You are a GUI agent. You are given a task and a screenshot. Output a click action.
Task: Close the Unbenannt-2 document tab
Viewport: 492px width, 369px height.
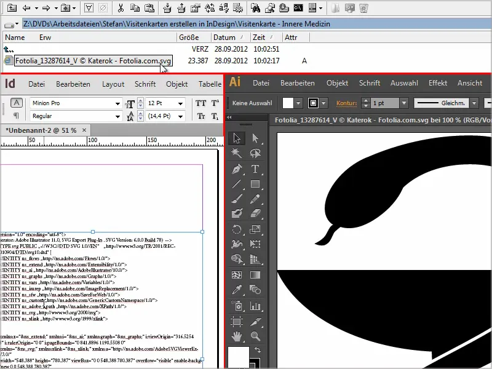click(x=84, y=130)
